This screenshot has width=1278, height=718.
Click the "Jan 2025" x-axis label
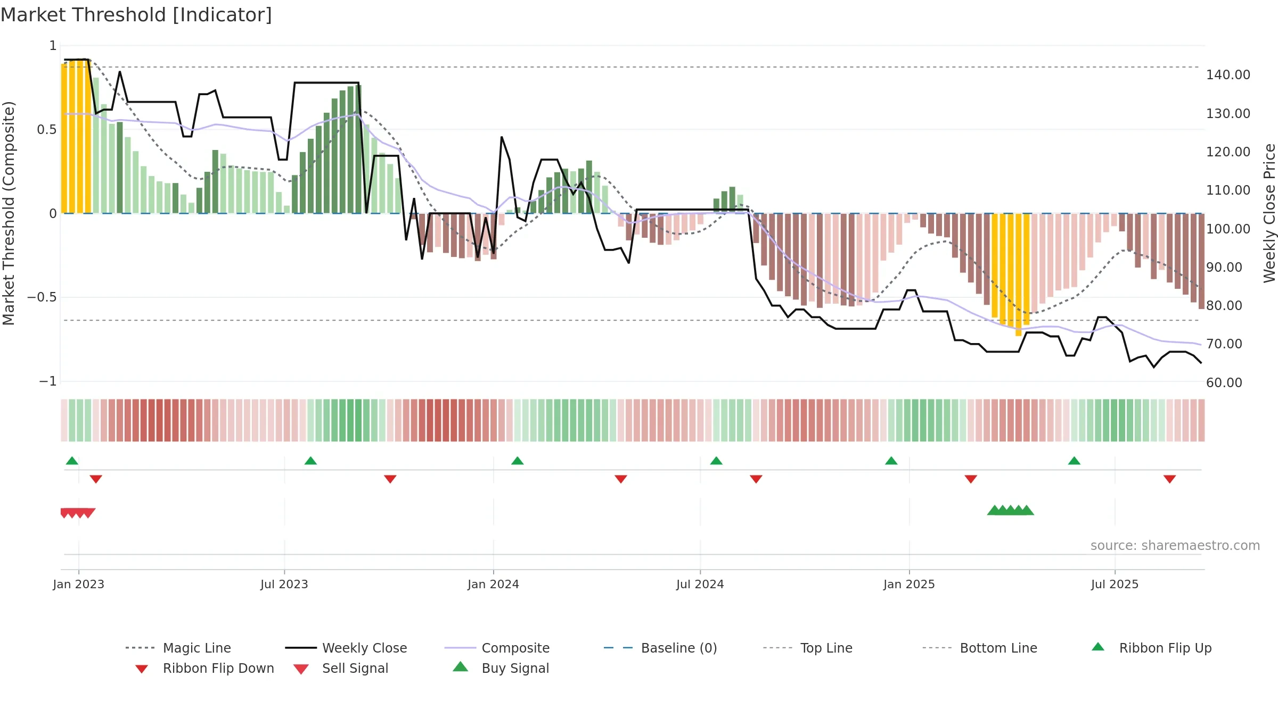coord(909,584)
